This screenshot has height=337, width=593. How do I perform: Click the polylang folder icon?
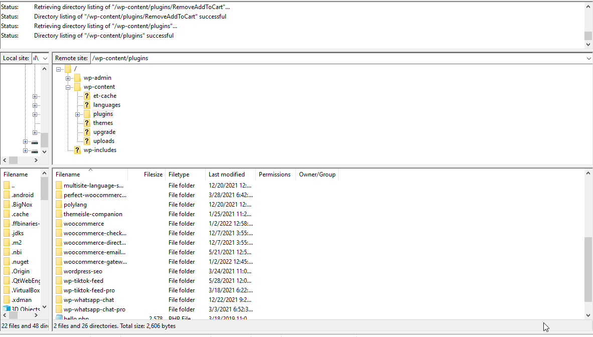click(59, 205)
